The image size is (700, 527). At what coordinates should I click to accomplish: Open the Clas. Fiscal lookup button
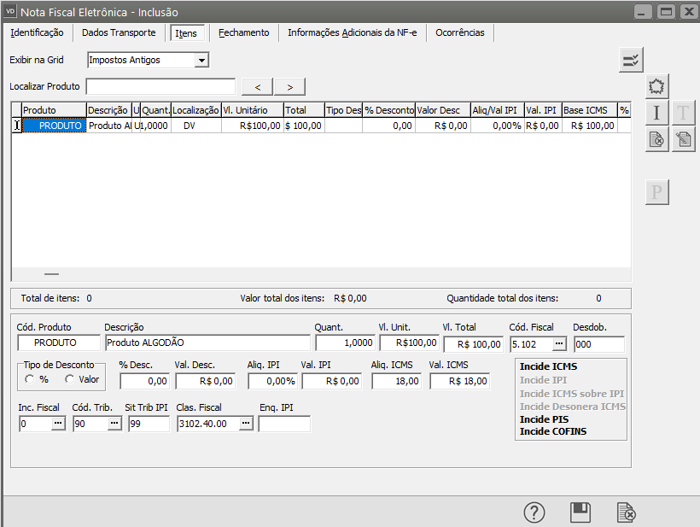pyautogui.click(x=246, y=423)
